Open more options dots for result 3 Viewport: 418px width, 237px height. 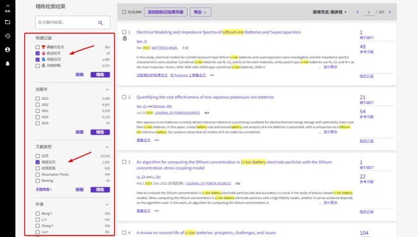tap(156, 211)
